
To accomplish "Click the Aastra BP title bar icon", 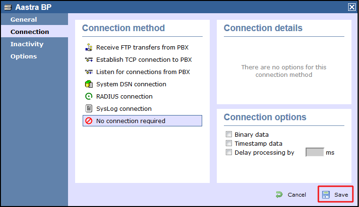I will pyautogui.click(x=7, y=7).
